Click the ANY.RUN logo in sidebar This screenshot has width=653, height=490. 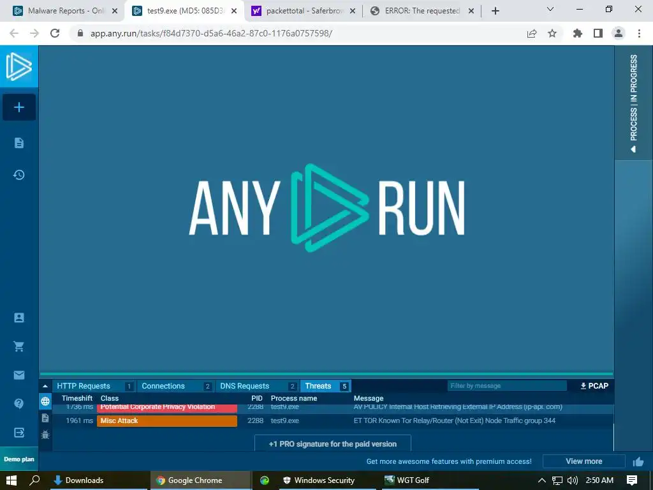pyautogui.click(x=18, y=66)
